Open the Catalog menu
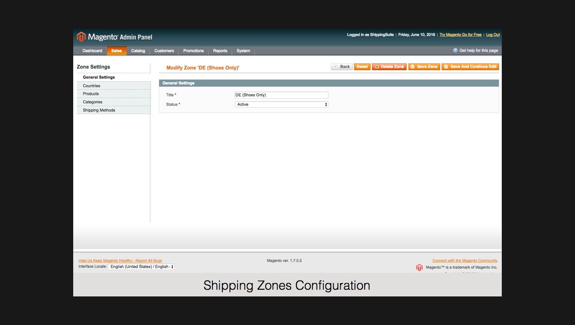Screen dimensions: 575x325 138,51
